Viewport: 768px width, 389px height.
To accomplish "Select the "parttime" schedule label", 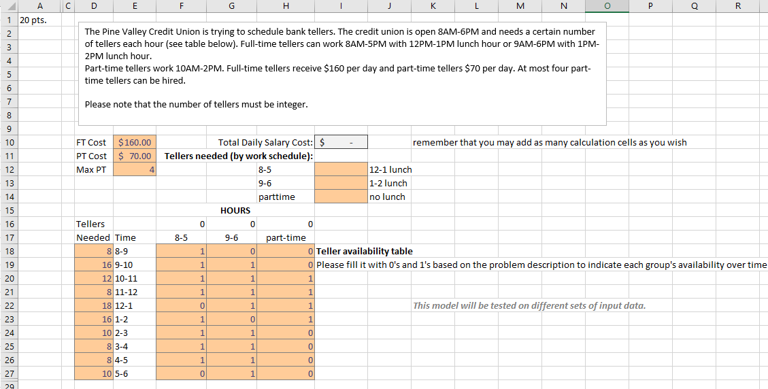I will tap(286, 197).
